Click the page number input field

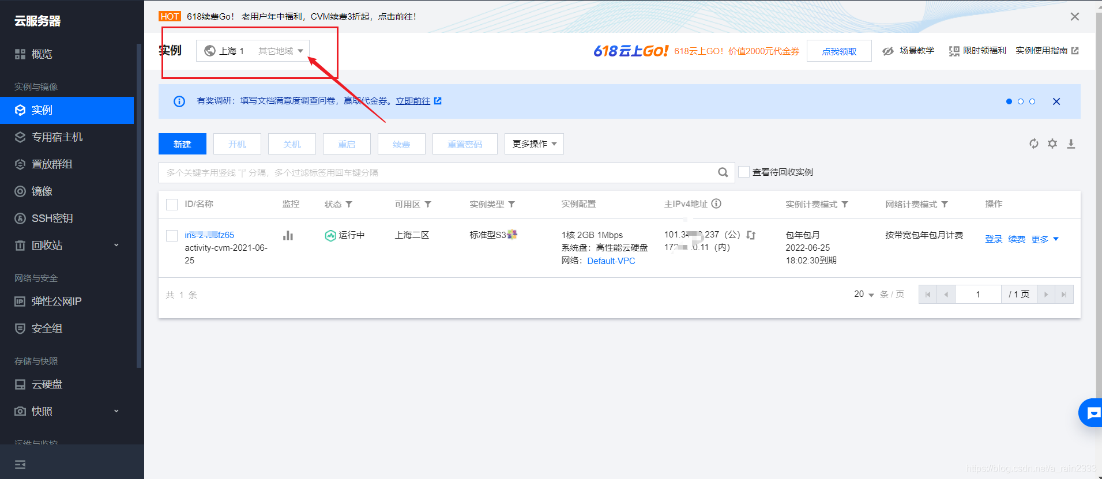pyautogui.click(x=978, y=295)
